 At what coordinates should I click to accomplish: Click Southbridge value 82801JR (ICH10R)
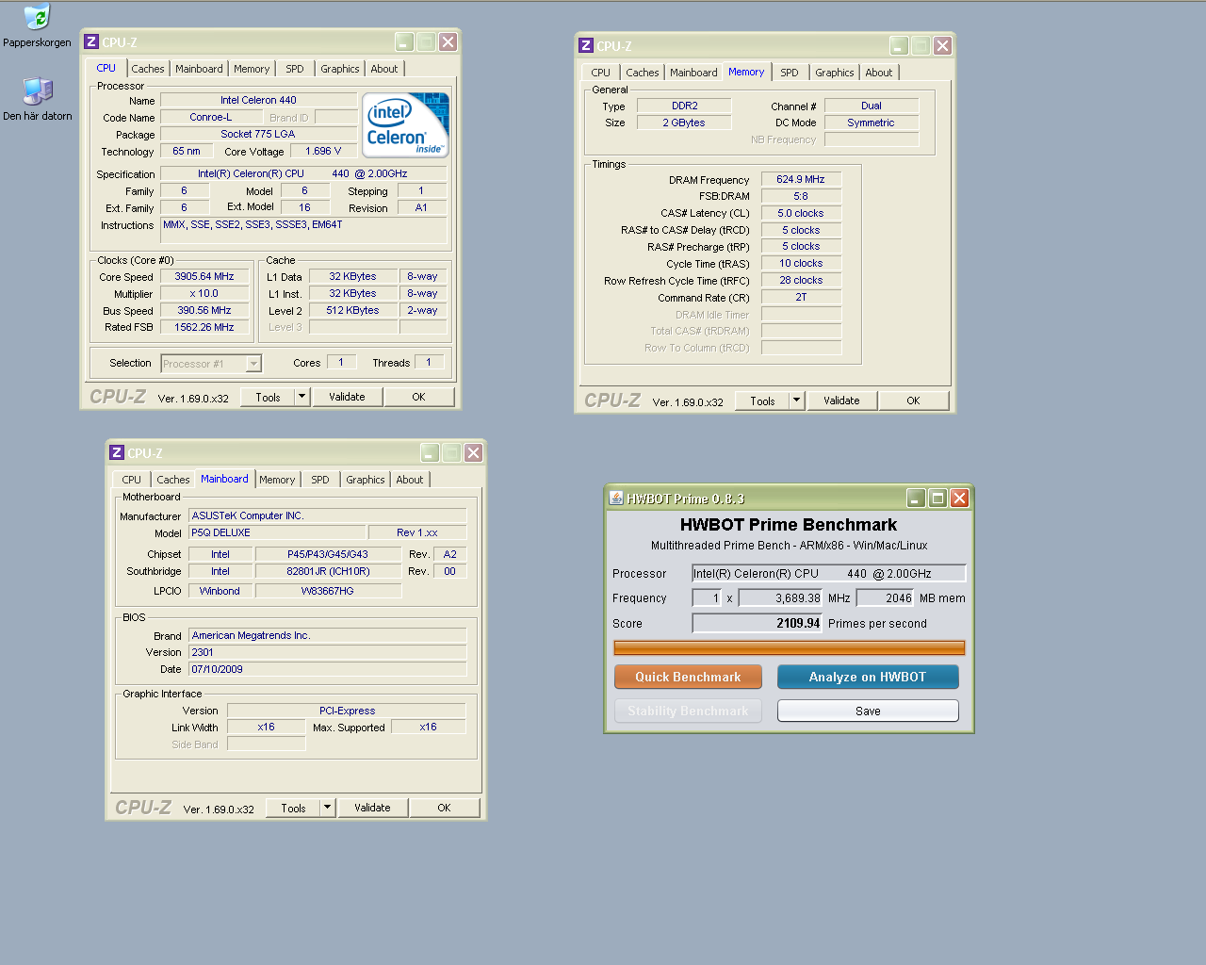328,571
